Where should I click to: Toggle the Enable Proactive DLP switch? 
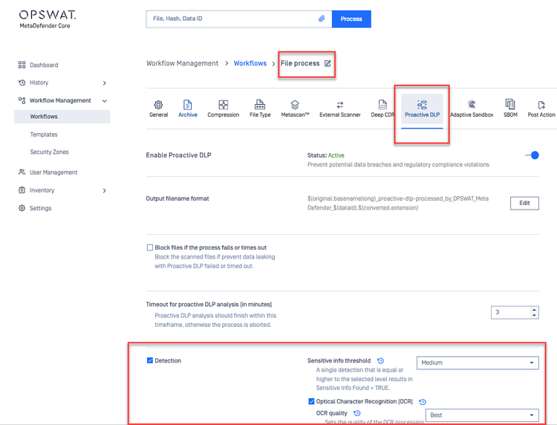coord(532,155)
